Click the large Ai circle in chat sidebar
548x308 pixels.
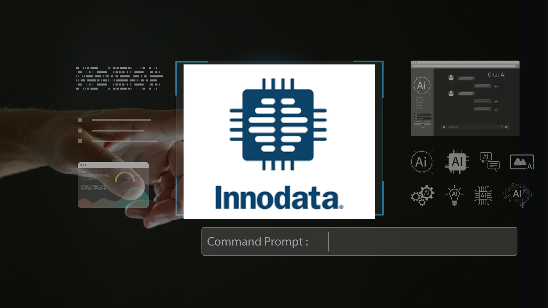(x=422, y=85)
